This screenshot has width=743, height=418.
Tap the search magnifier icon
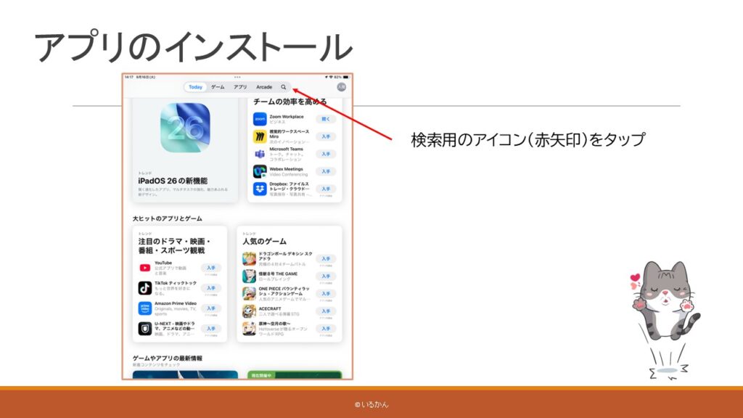point(284,87)
